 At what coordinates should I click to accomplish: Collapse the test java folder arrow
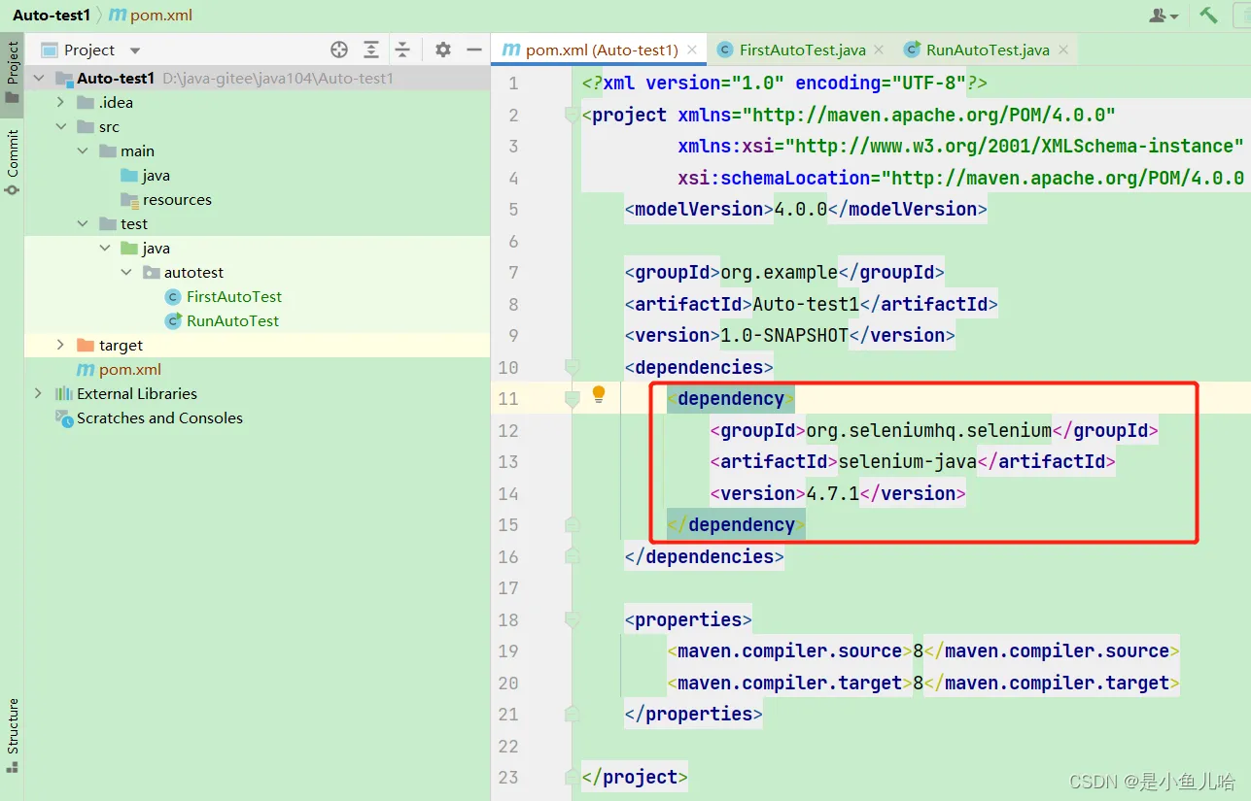coord(105,248)
